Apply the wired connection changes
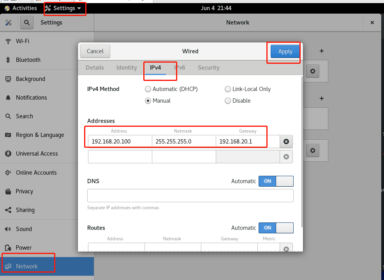 (x=285, y=51)
